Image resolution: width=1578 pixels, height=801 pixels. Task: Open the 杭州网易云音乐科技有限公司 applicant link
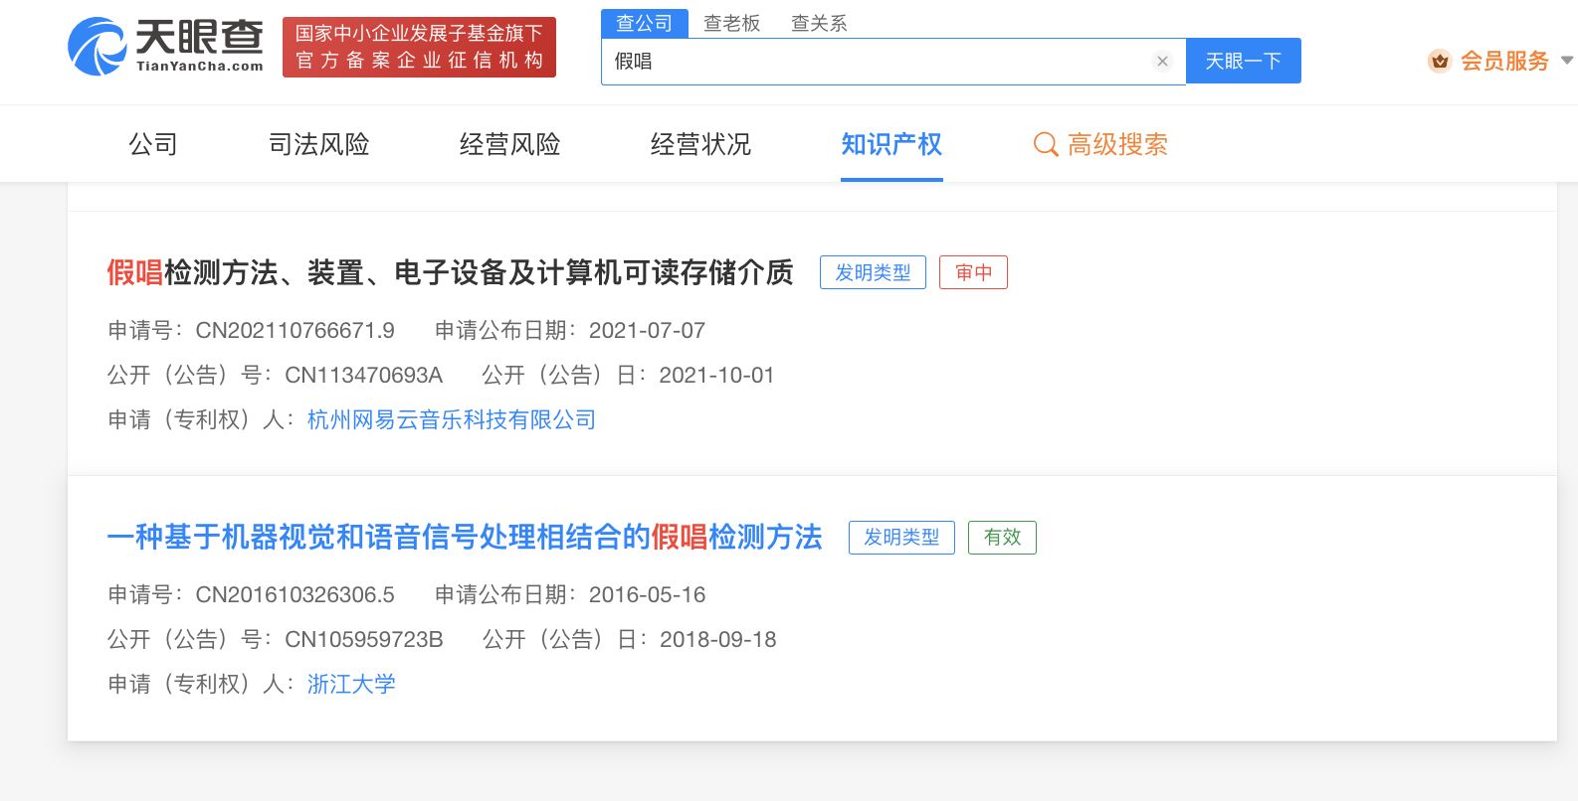(451, 420)
